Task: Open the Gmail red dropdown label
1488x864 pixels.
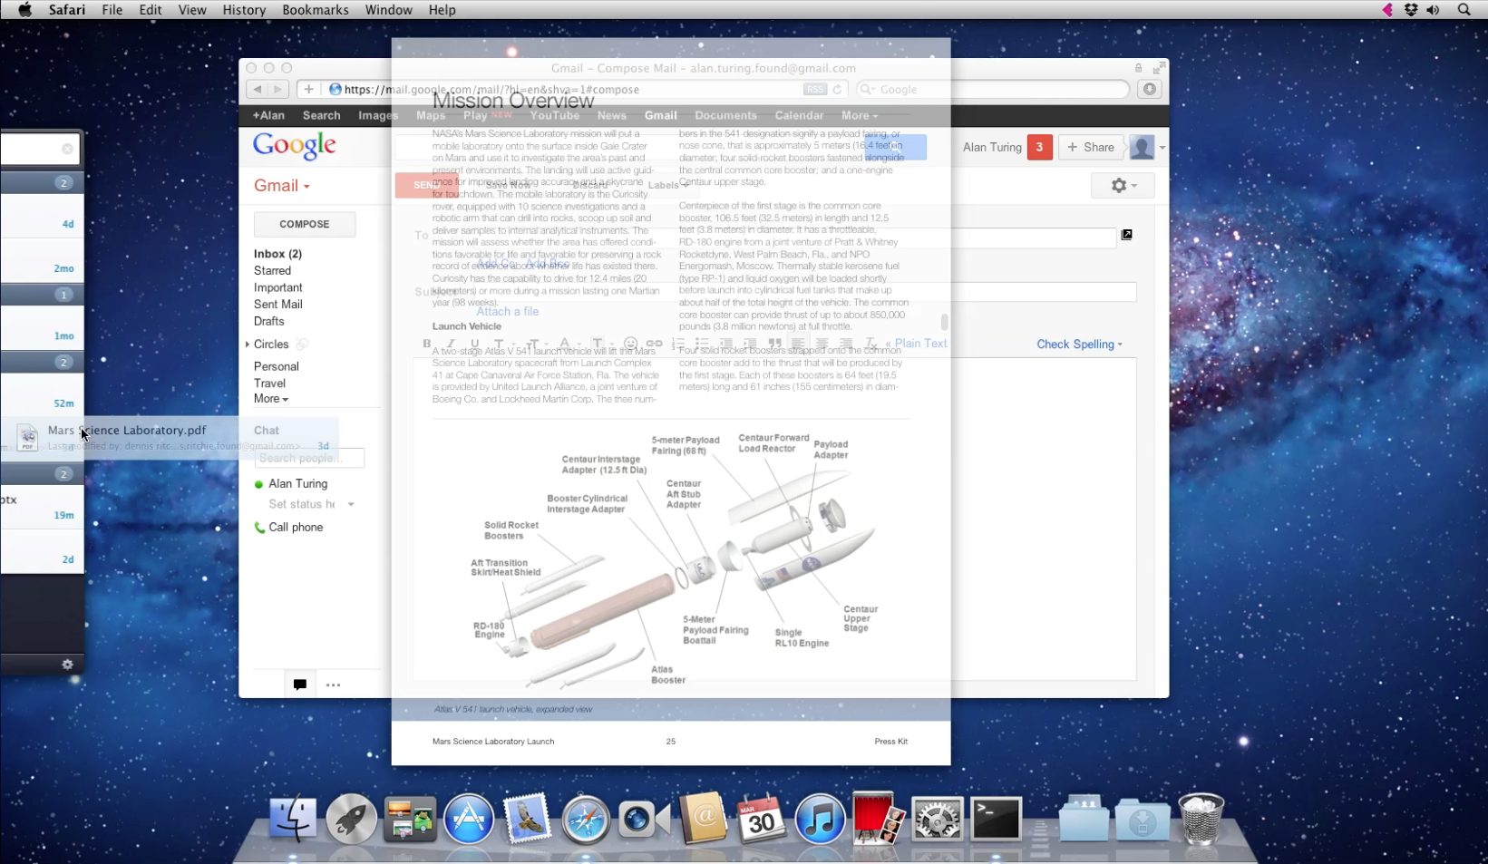Action: pos(281,185)
